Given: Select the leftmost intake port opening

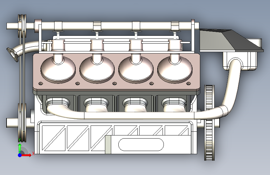Looking at the screenshot, I should click(58, 102).
